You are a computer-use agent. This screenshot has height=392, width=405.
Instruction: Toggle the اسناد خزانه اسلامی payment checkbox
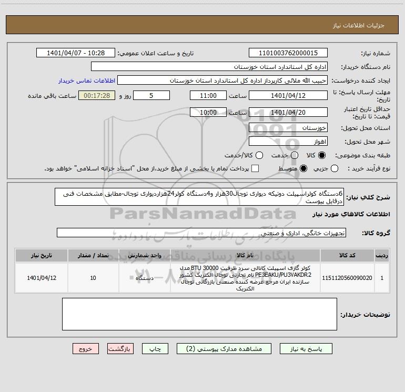[x=255, y=168]
